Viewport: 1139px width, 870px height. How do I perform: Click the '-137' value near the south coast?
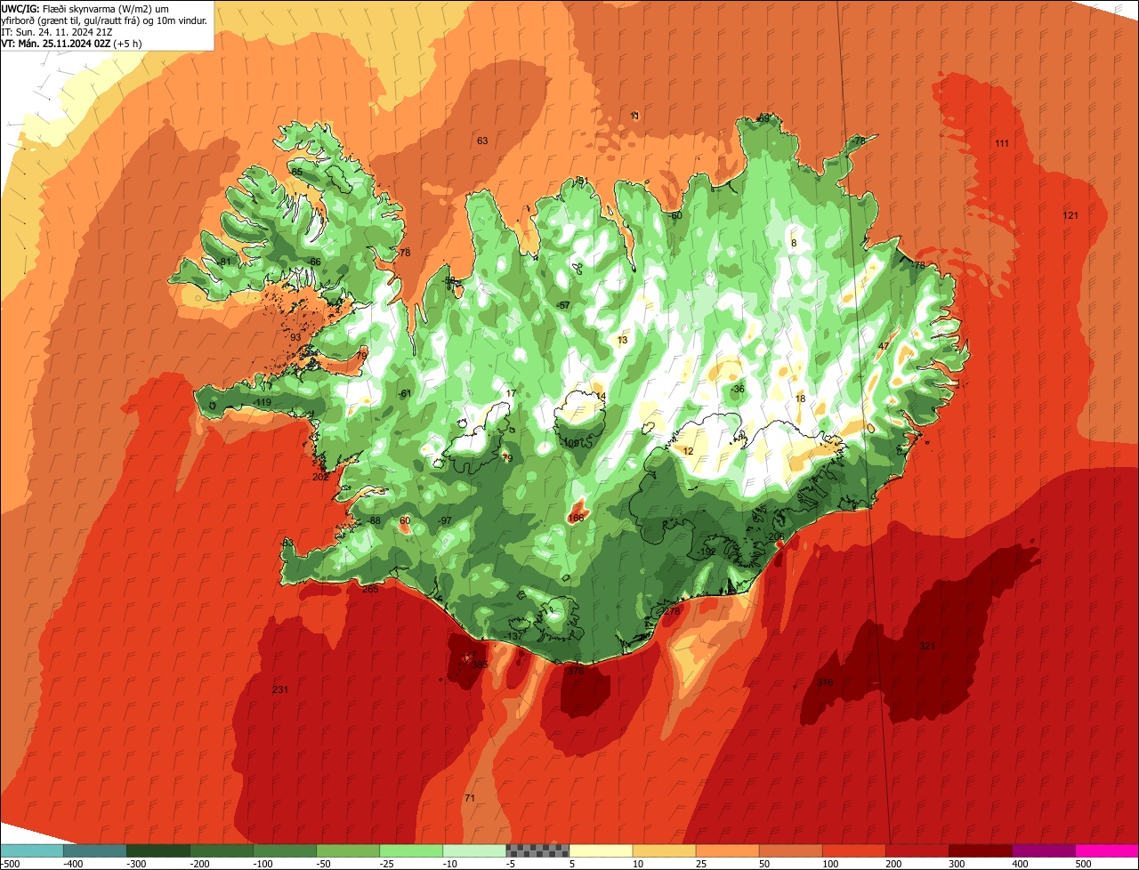pos(513,636)
